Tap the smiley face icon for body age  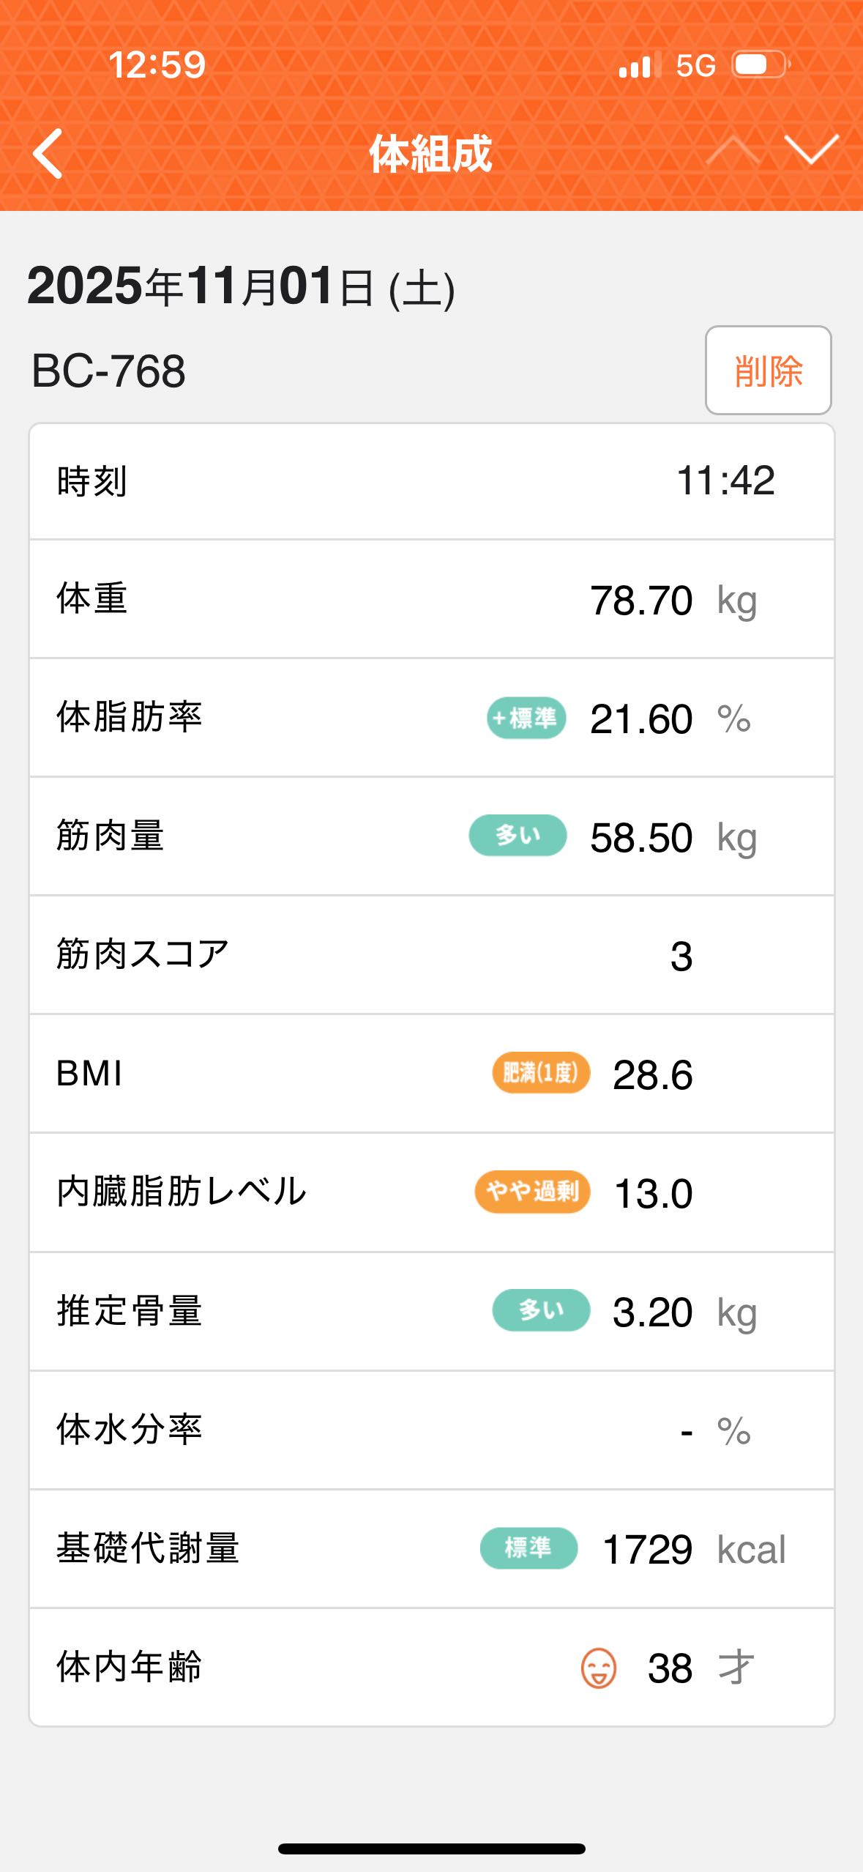tap(598, 1668)
